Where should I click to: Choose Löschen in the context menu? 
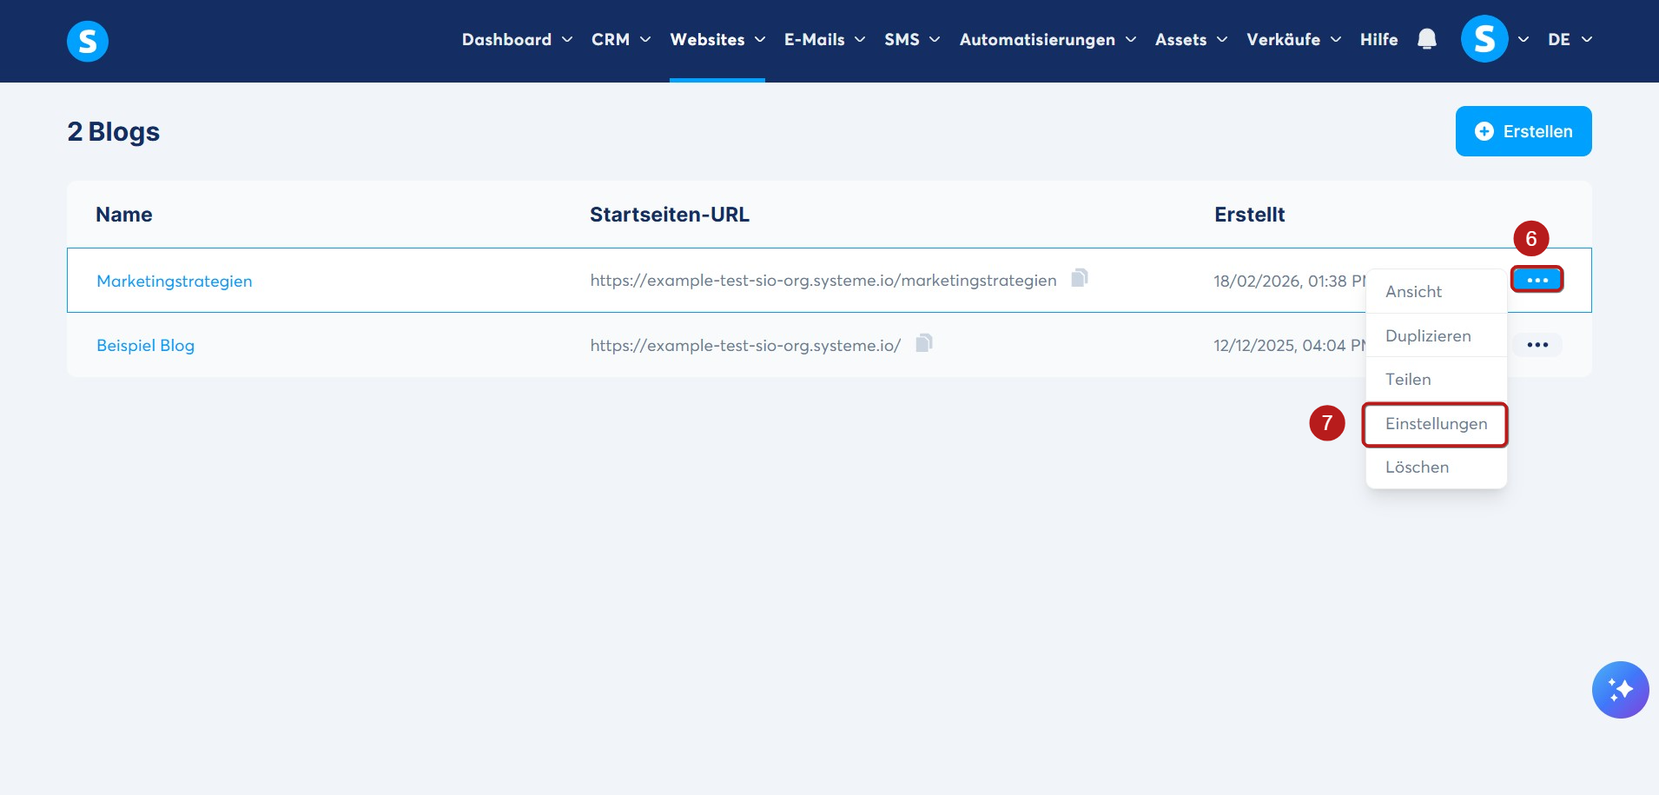1437,467
